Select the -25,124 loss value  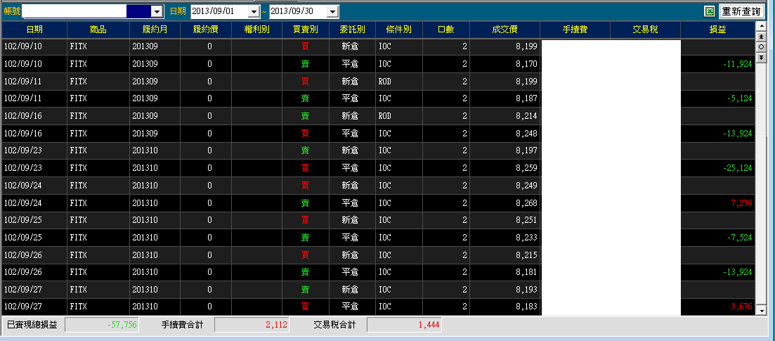pos(736,168)
